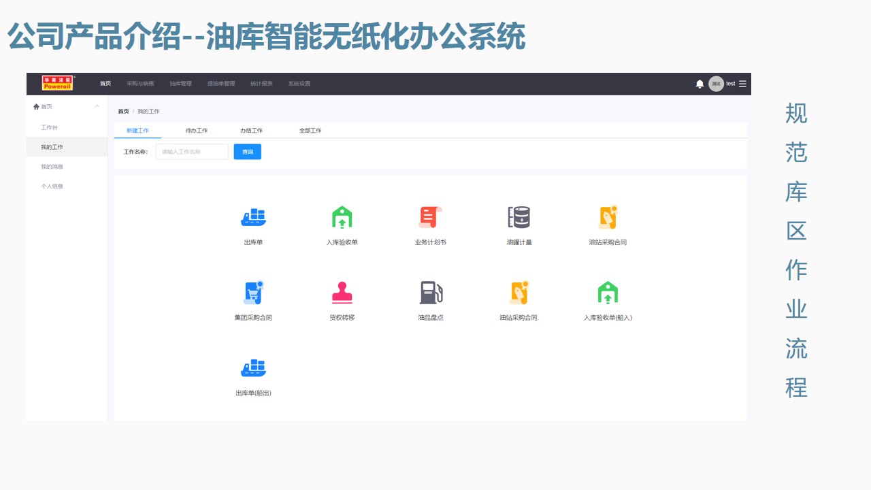Open the 油库管理 menu

tap(181, 84)
